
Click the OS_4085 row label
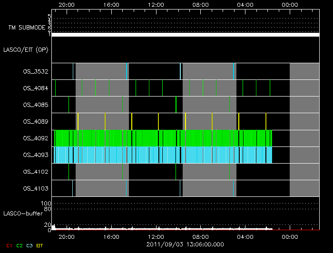tap(35, 105)
